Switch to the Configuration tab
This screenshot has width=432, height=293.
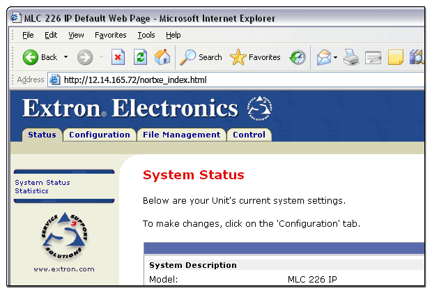[x=100, y=135]
